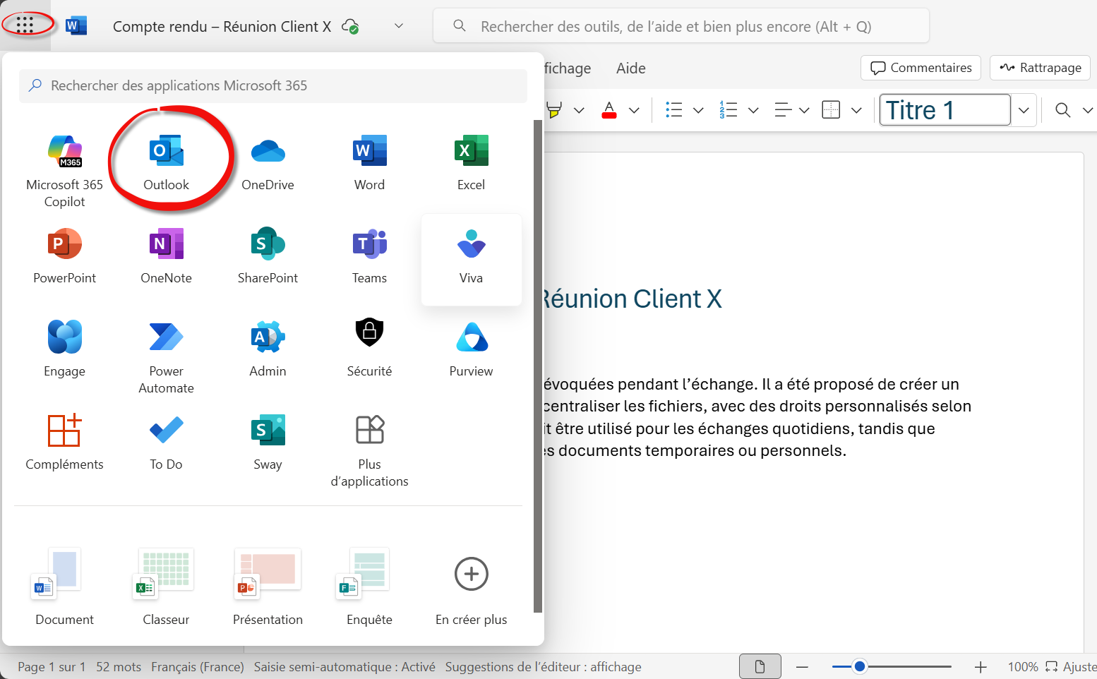Toggle the numbered list button
1097x679 pixels.
click(x=728, y=110)
